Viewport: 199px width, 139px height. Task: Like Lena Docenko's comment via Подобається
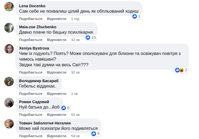point(31,19)
